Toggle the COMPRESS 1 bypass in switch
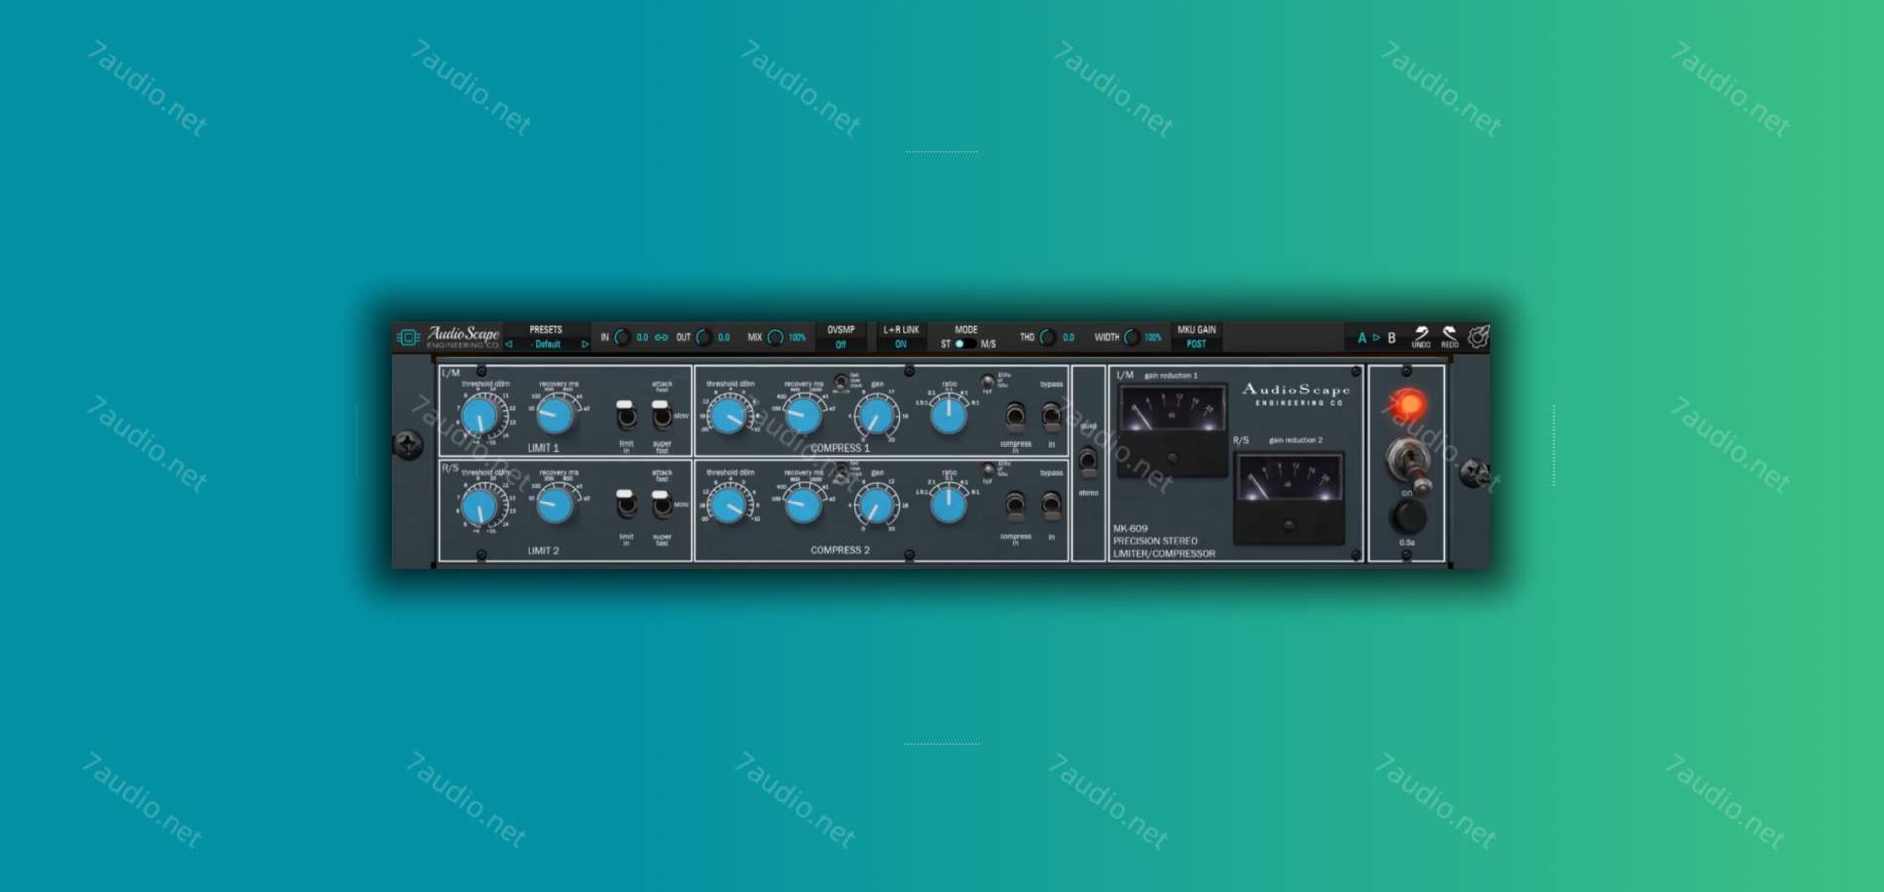1884x892 pixels. (1051, 415)
